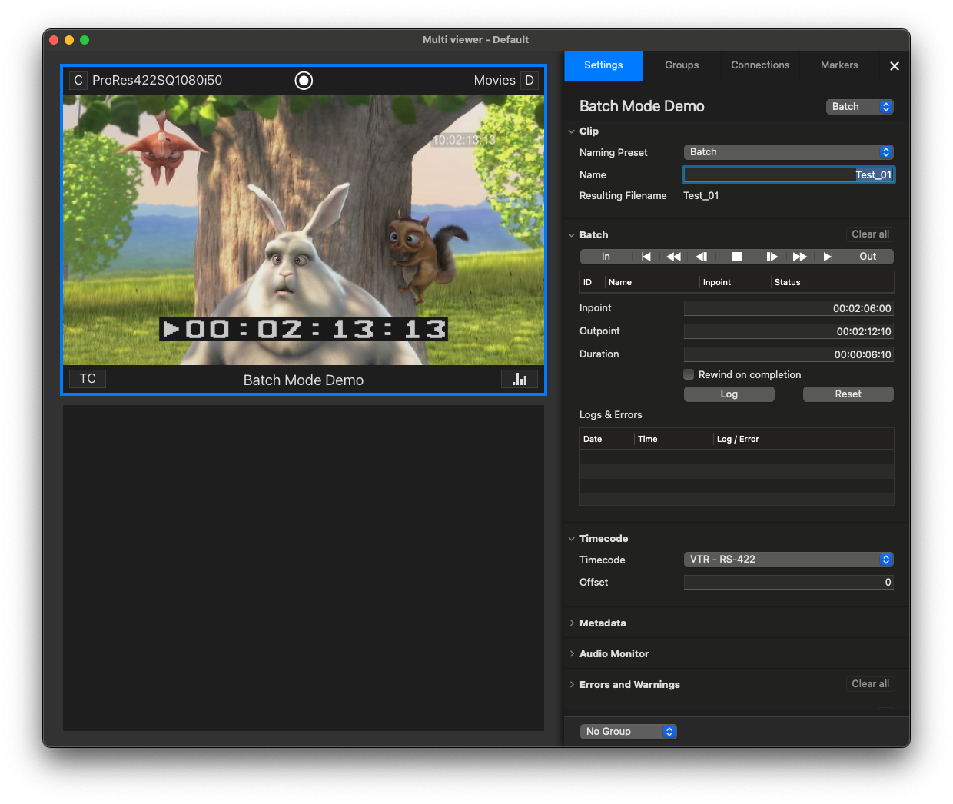Open the Markers tab
The image size is (953, 804).
[x=839, y=65]
